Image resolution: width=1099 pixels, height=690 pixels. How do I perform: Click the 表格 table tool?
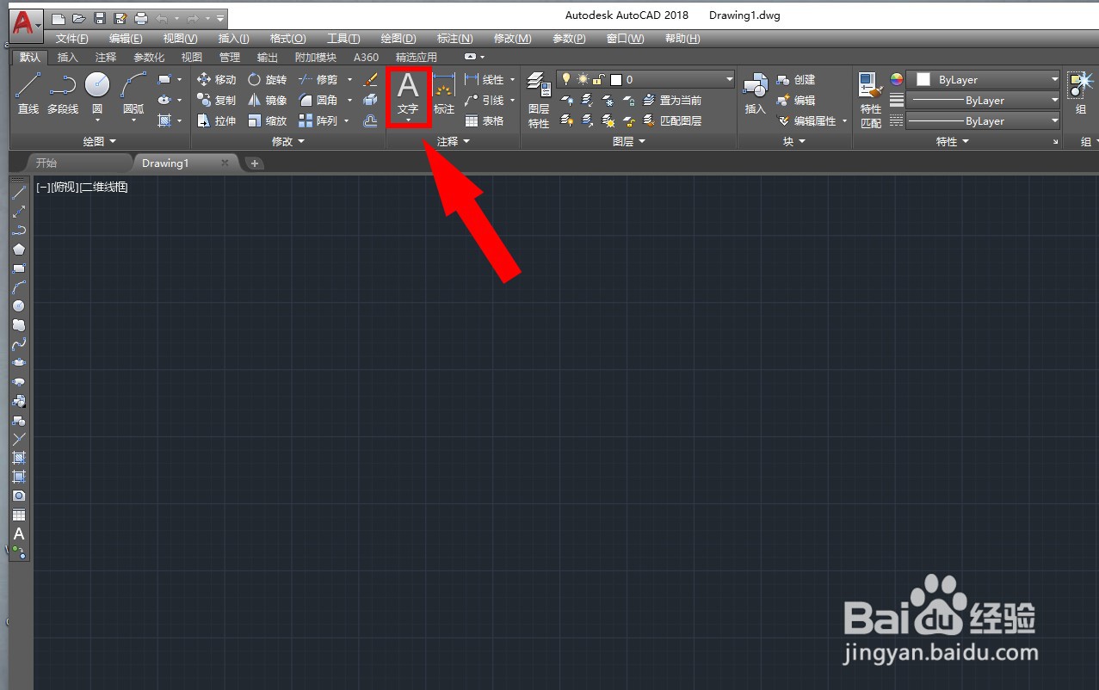(x=485, y=121)
